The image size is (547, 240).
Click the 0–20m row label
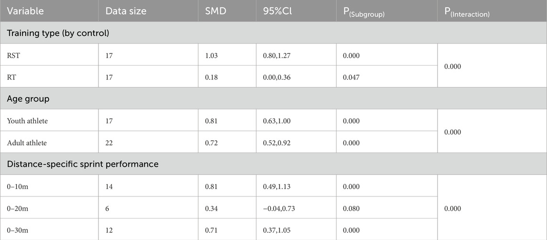coord(17,208)
